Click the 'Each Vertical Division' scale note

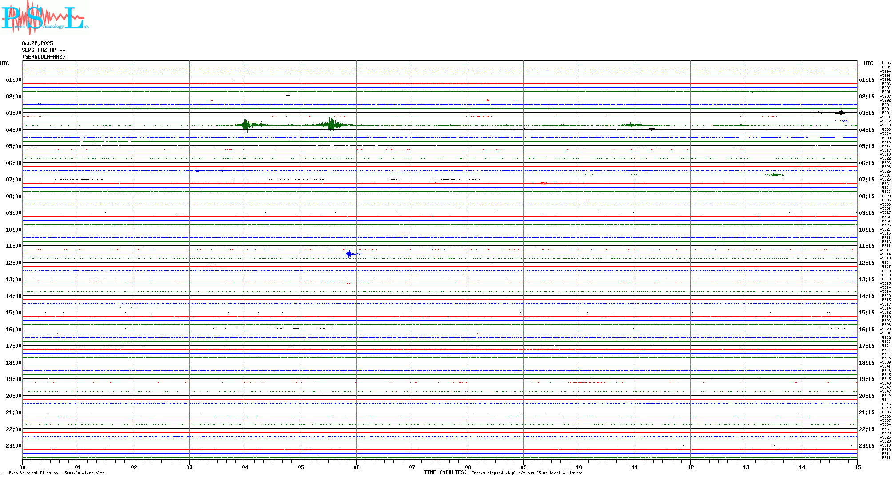(x=56, y=473)
